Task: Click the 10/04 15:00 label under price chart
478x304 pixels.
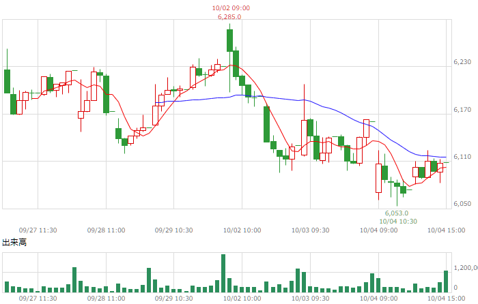Action: pyautogui.click(x=447, y=230)
